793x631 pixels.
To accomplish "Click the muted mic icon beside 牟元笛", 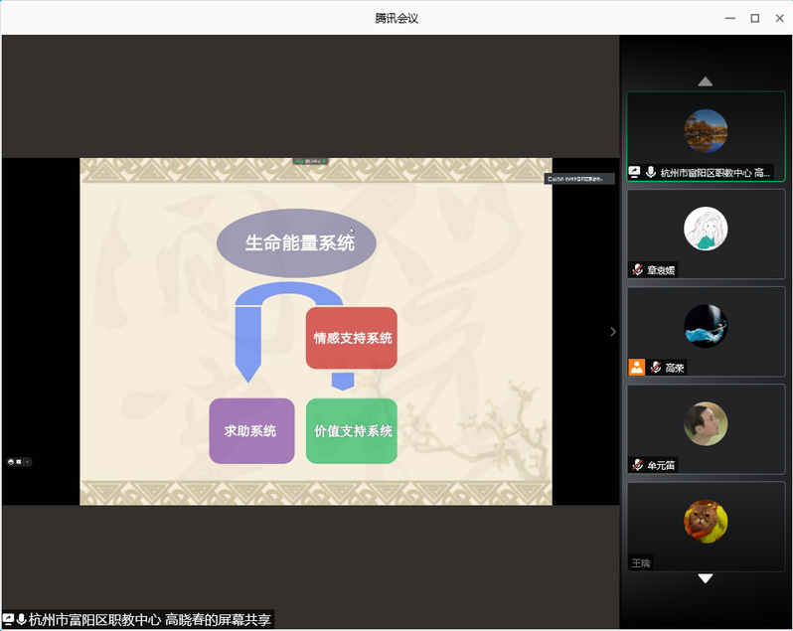I will click(x=637, y=465).
